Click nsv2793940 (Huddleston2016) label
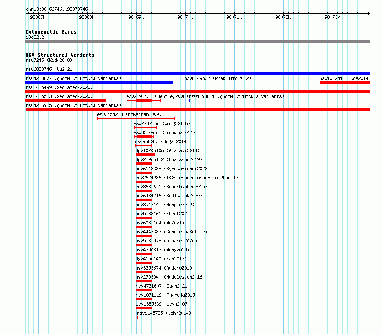The height and width of the screenshot is (334, 382). [170, 277]
